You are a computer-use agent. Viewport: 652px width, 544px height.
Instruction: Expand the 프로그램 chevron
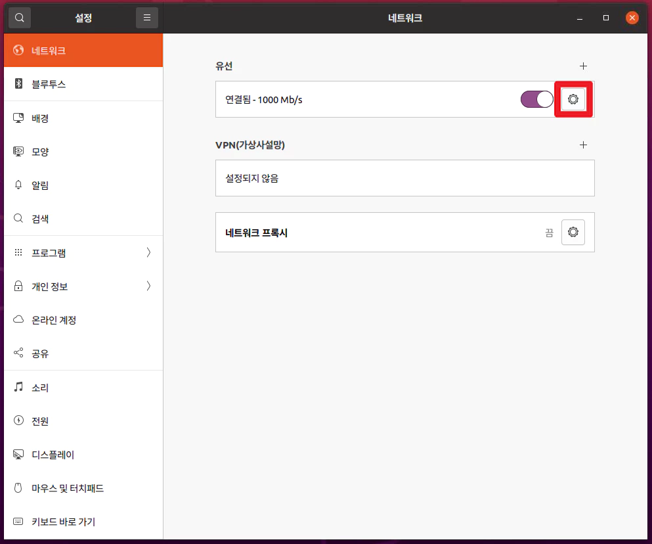[148, 252]
